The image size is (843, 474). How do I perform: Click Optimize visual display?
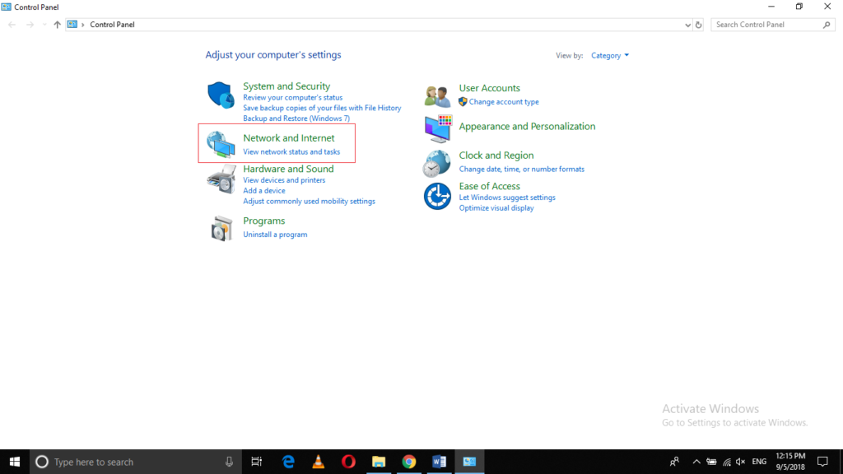[496, 208]
